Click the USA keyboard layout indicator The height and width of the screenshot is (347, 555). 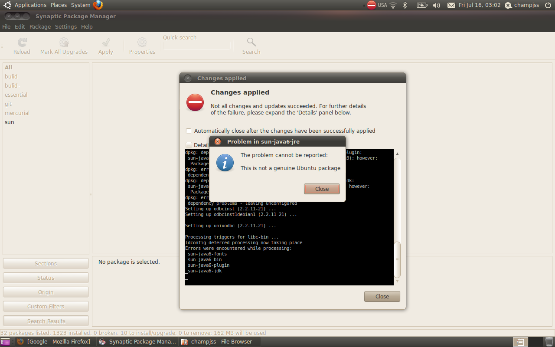[382, 5]
